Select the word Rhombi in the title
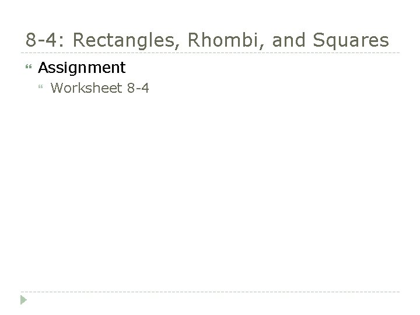Viewport: 420px width, 315px height. [x=224, y=40]
